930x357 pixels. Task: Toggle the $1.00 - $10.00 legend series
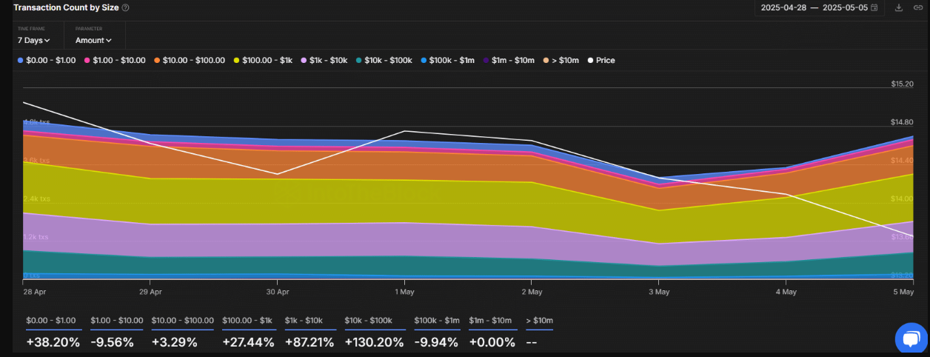click(115, 61)
